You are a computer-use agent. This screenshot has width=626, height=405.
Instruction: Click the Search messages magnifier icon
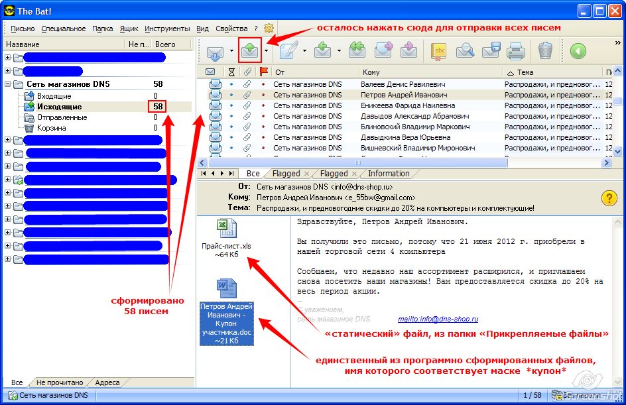click(x=465, y=50)
